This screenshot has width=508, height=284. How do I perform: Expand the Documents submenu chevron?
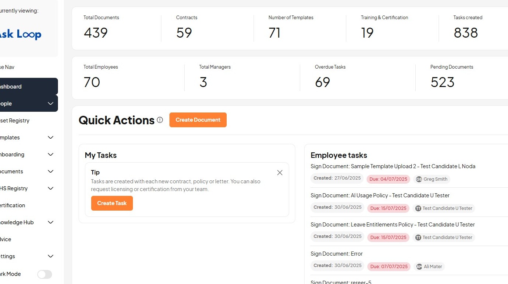click(51, 172)
